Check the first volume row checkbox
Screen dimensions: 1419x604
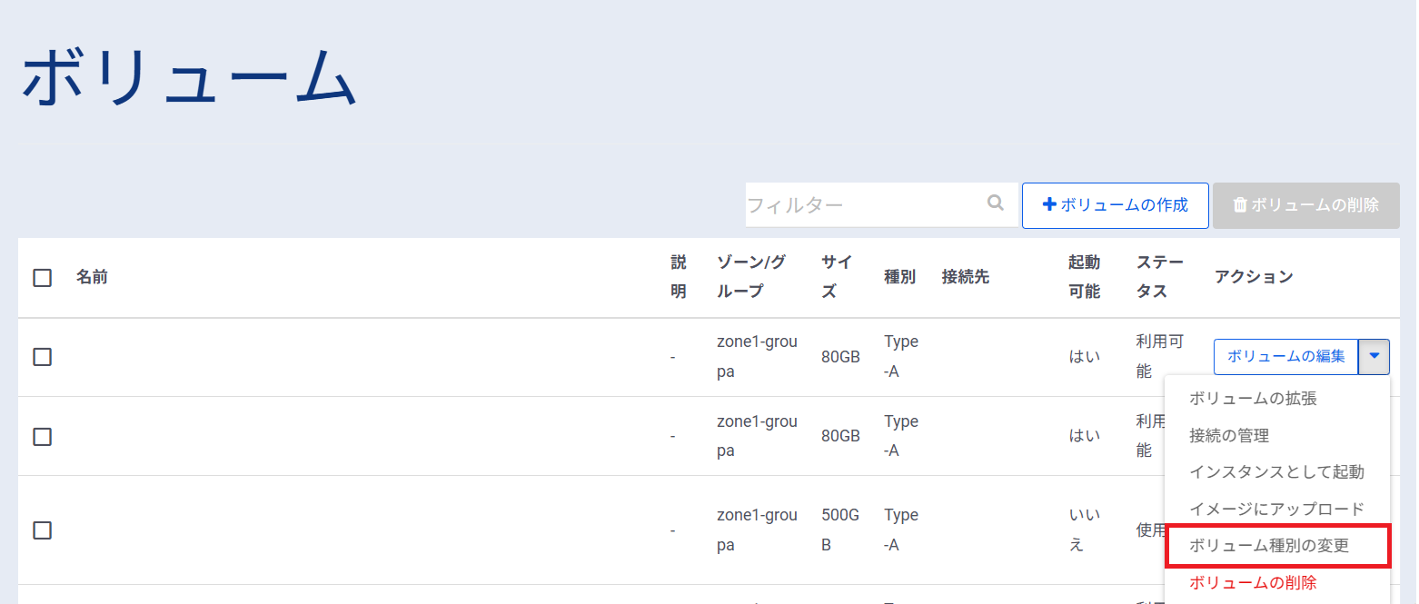pos(42,357)
